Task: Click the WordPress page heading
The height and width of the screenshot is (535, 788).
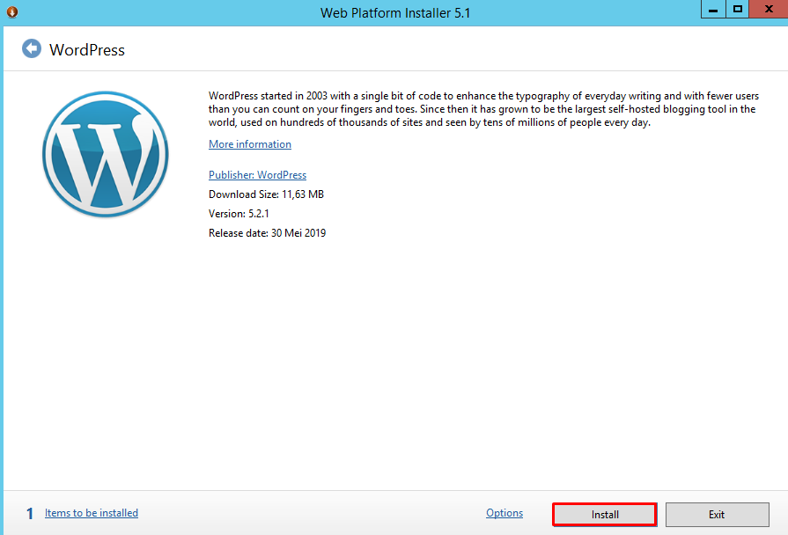Action: coord(87,50)
